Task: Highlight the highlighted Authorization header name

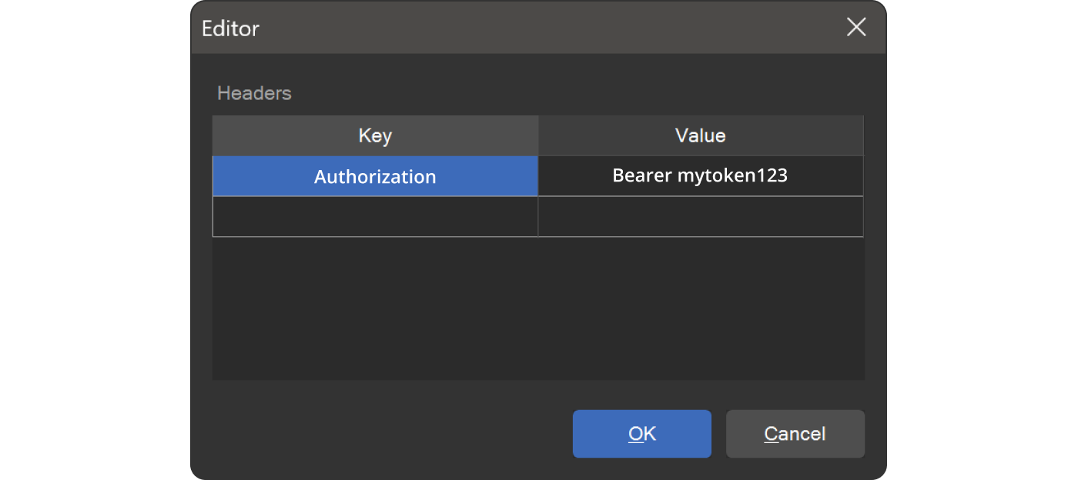Action: 375,176
